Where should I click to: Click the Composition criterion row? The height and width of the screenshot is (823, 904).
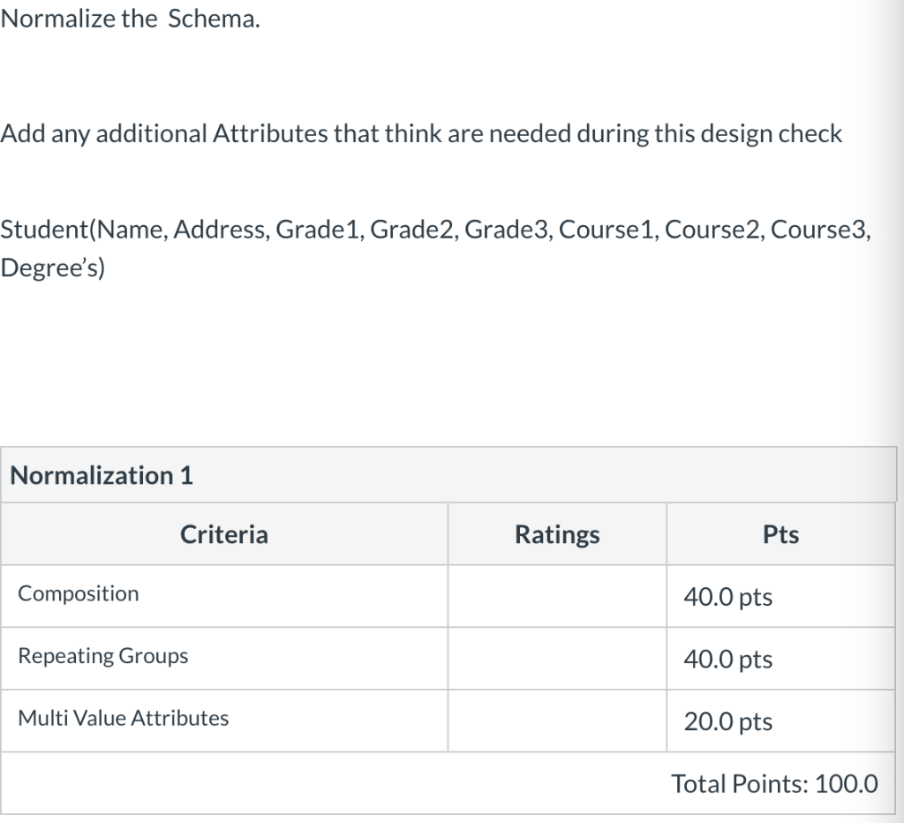78,593
